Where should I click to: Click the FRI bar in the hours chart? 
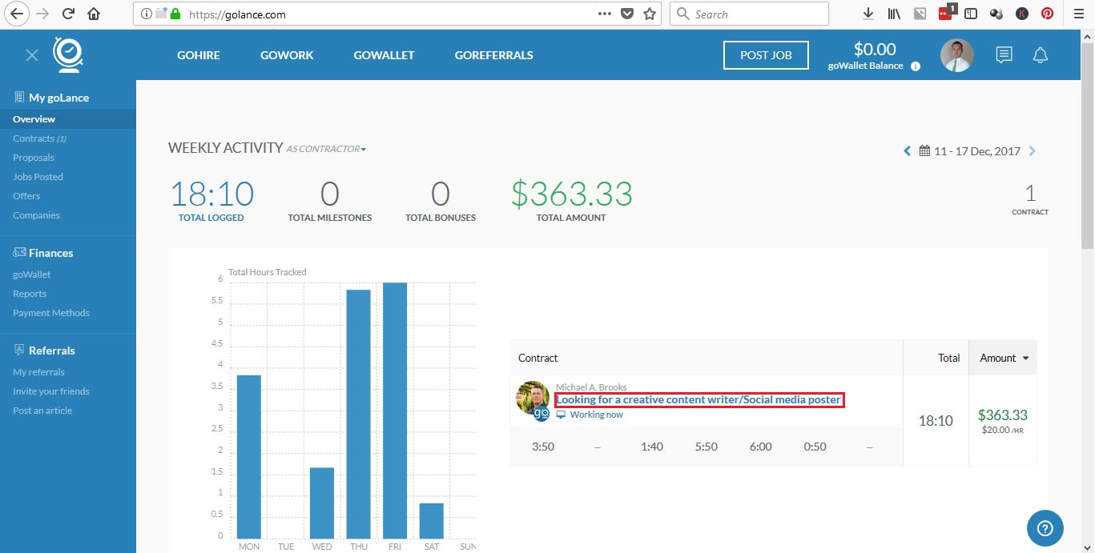coord(395,411)
